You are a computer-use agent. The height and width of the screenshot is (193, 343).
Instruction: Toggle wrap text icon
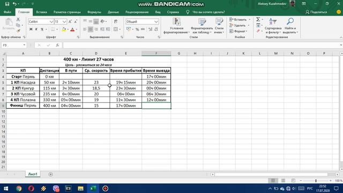point(116,21)
